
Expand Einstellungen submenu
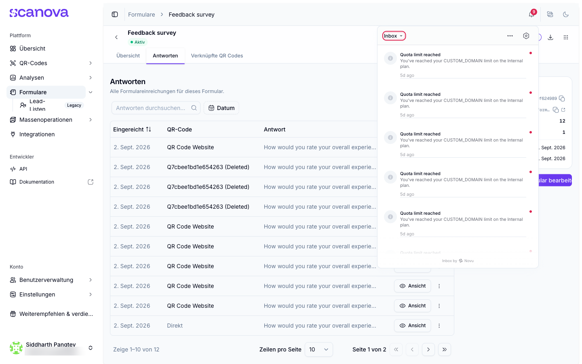[x=91, y=294]
